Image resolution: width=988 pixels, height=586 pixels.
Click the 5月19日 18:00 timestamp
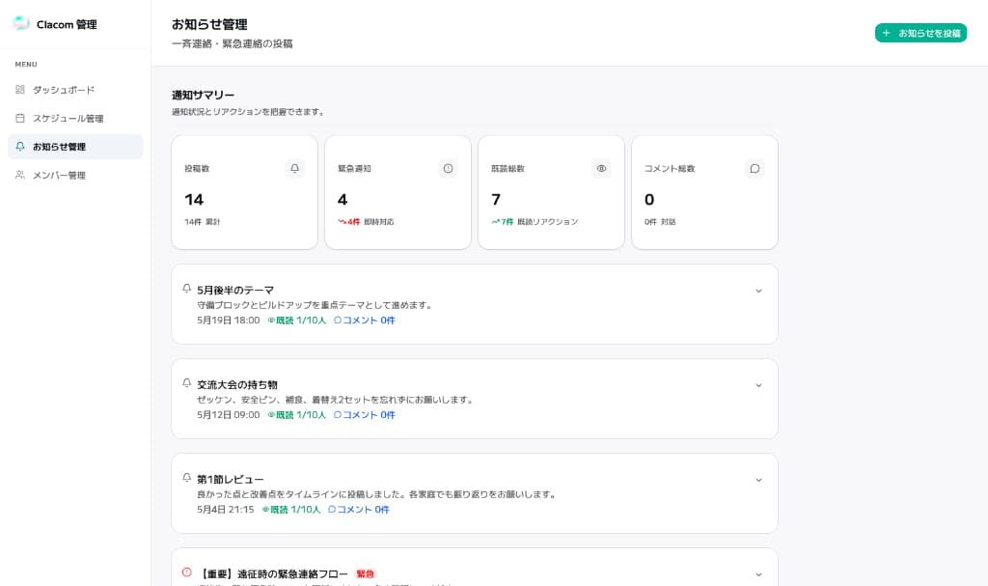228,321
